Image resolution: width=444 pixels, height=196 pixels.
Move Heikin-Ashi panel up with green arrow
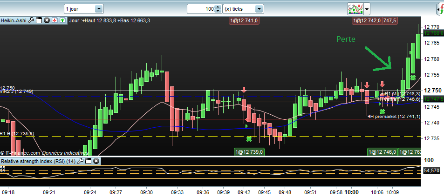coord(62,20)
